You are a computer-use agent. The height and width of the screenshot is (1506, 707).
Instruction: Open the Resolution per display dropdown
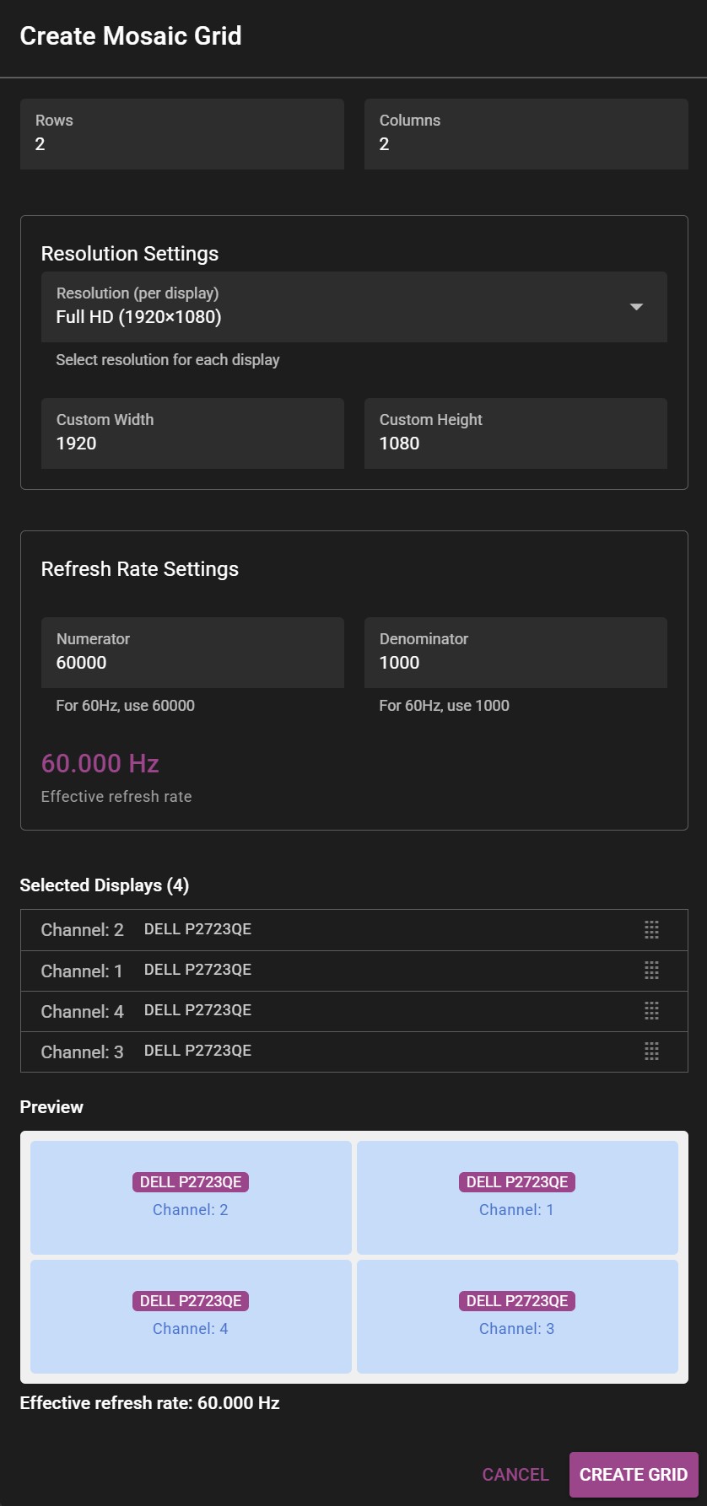[337, 307]
